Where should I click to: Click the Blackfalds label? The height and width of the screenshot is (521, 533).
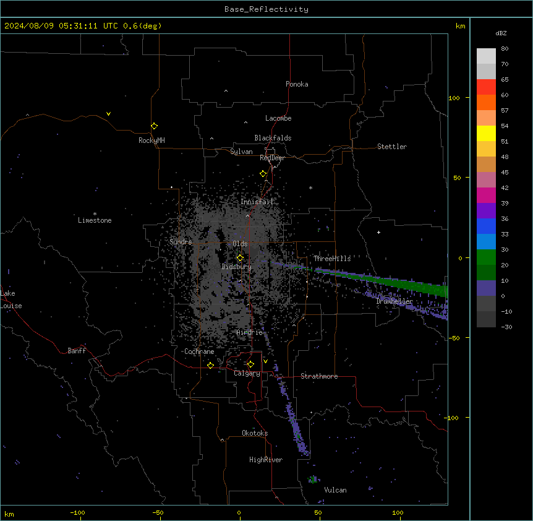[x=273, y=138]
